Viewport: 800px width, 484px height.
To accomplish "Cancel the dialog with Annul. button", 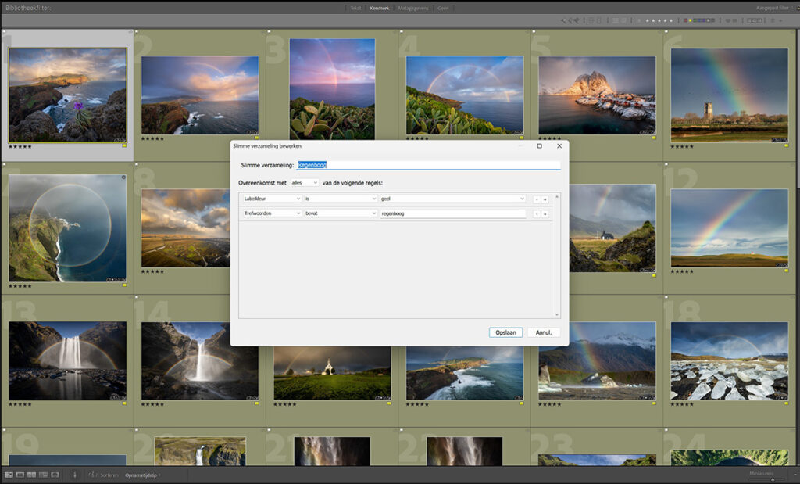I will [x=544, y=332].
